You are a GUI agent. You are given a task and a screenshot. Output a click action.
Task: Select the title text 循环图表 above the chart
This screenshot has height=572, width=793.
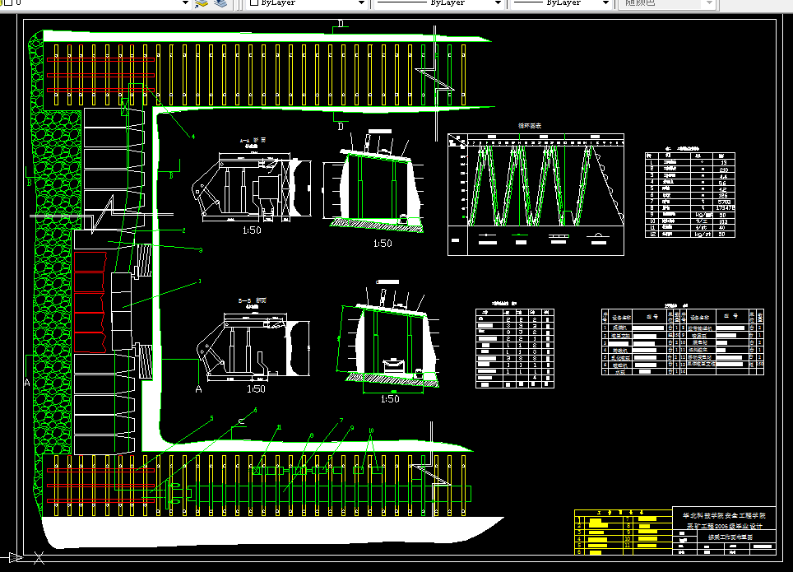point(530,126)
